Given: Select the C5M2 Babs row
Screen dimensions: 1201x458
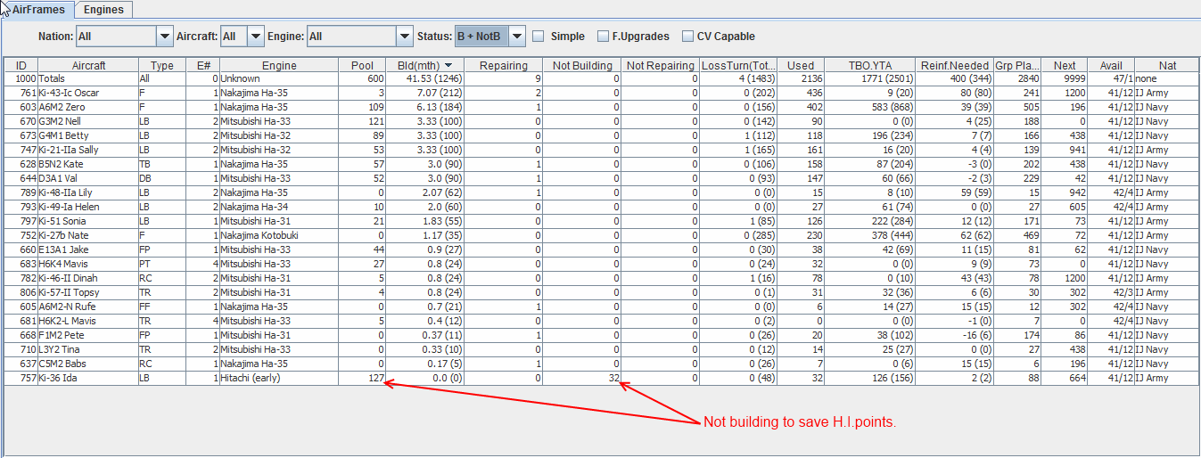Looking at the screenshot, I should 602,364.
